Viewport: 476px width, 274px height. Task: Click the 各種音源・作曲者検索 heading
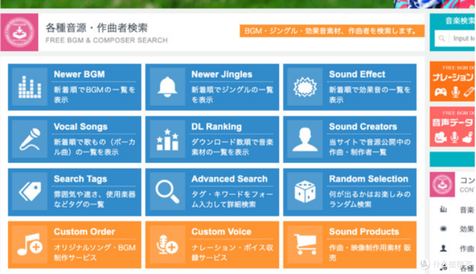tap(97, 28)
